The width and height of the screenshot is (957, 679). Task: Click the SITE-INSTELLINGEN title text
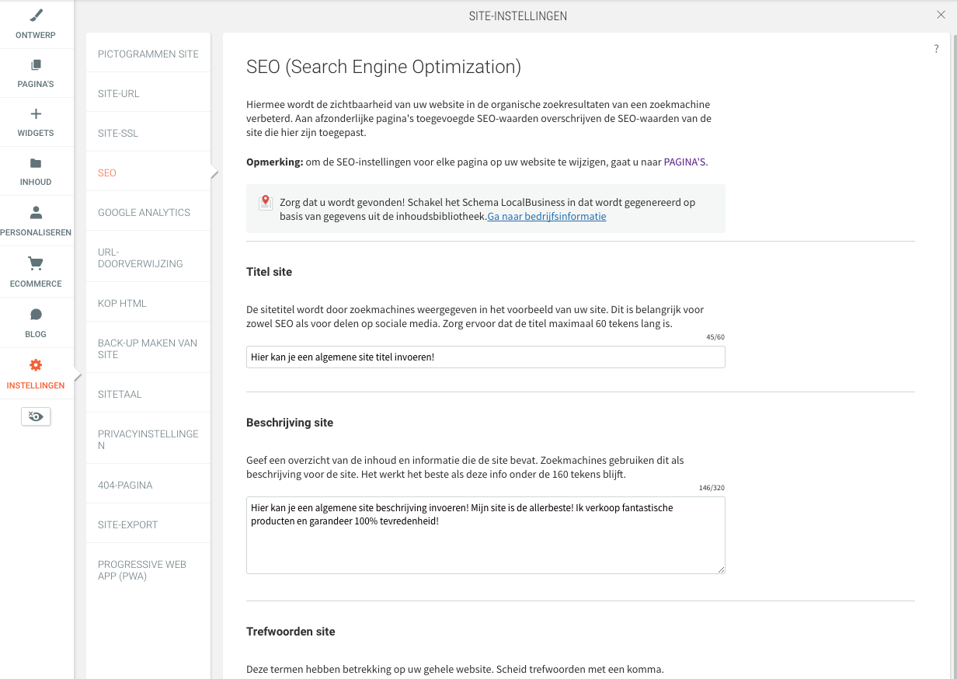tap(518, 16)
